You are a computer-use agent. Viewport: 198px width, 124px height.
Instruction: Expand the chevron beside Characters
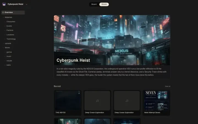(x=5, y=22)
